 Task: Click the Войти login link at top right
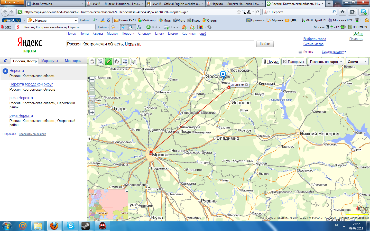[358, 34]
